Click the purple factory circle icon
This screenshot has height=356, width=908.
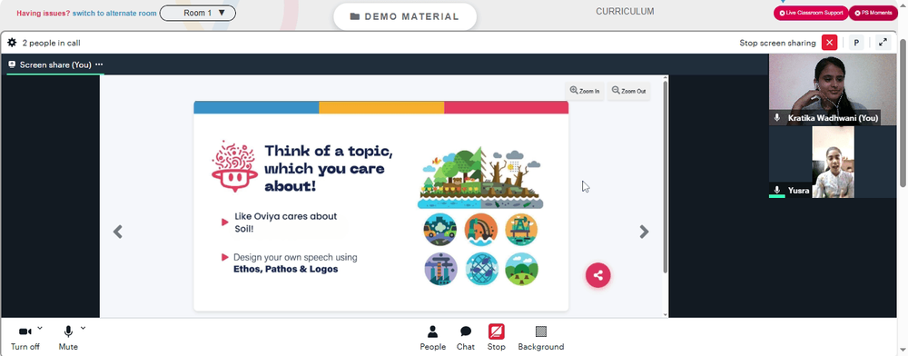pos(440,269)
